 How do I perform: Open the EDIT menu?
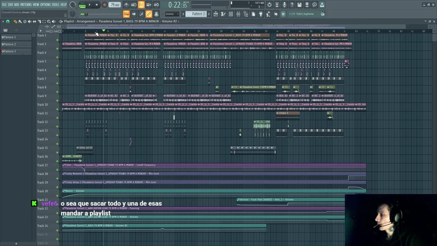10,4
